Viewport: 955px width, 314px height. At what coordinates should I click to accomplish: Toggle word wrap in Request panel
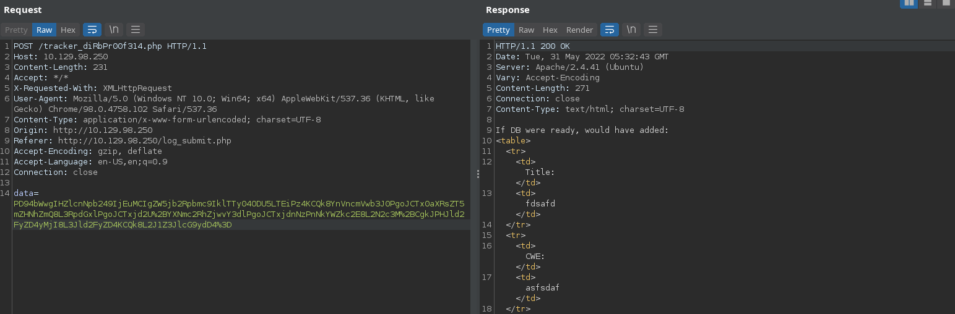92,30
